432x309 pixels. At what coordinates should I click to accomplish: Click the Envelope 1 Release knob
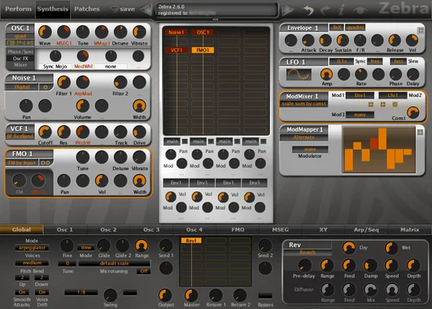pos(395,40)
